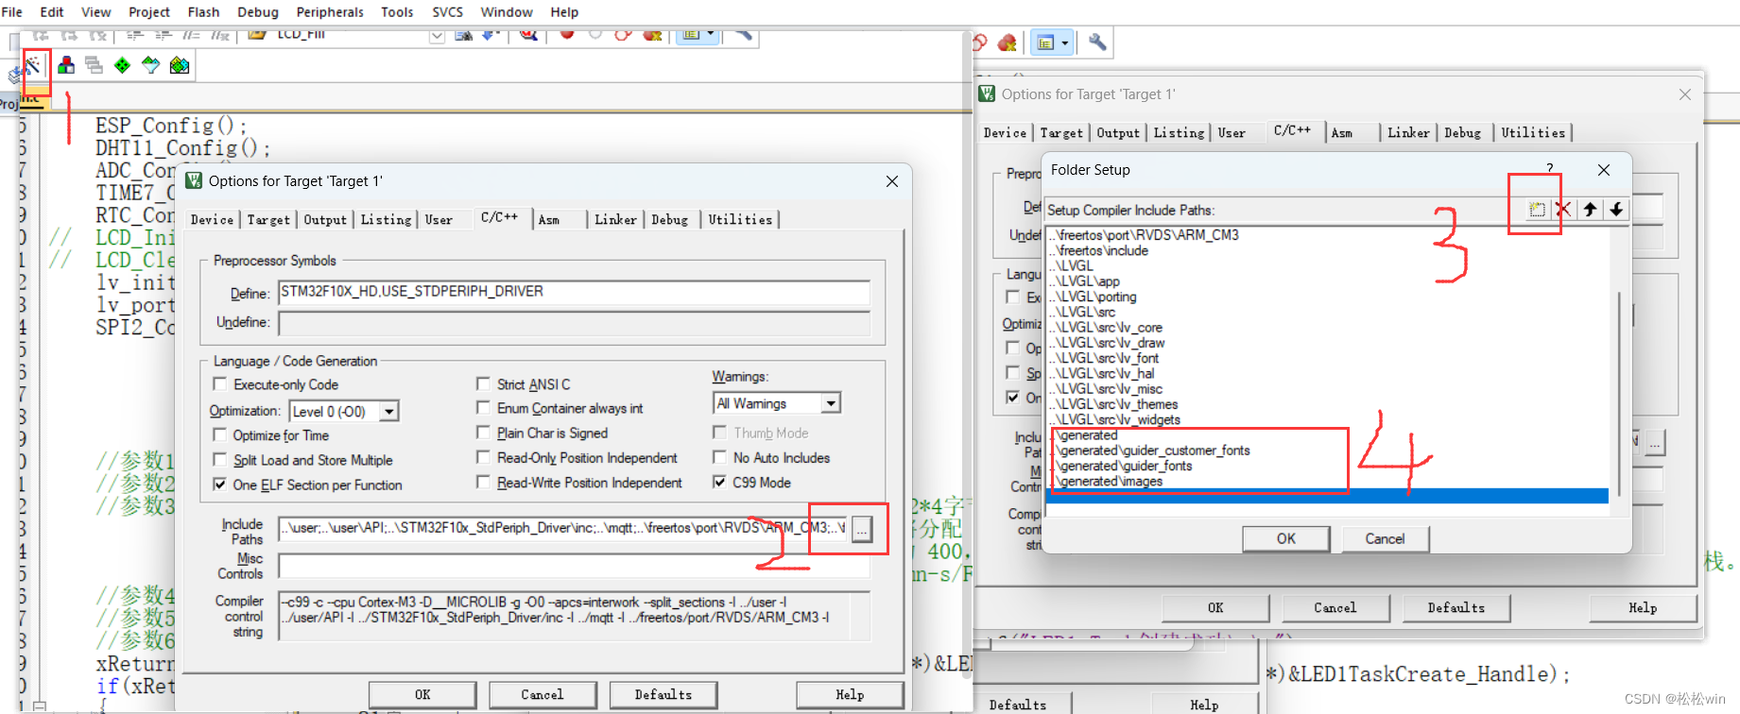Screen dimensions: 1740x714
Task: Launch the Pack Installer icon
Action: tap(180, 65)
